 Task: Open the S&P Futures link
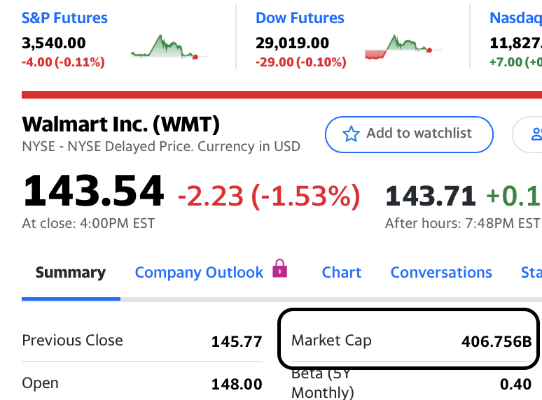[x=64, y=18]
